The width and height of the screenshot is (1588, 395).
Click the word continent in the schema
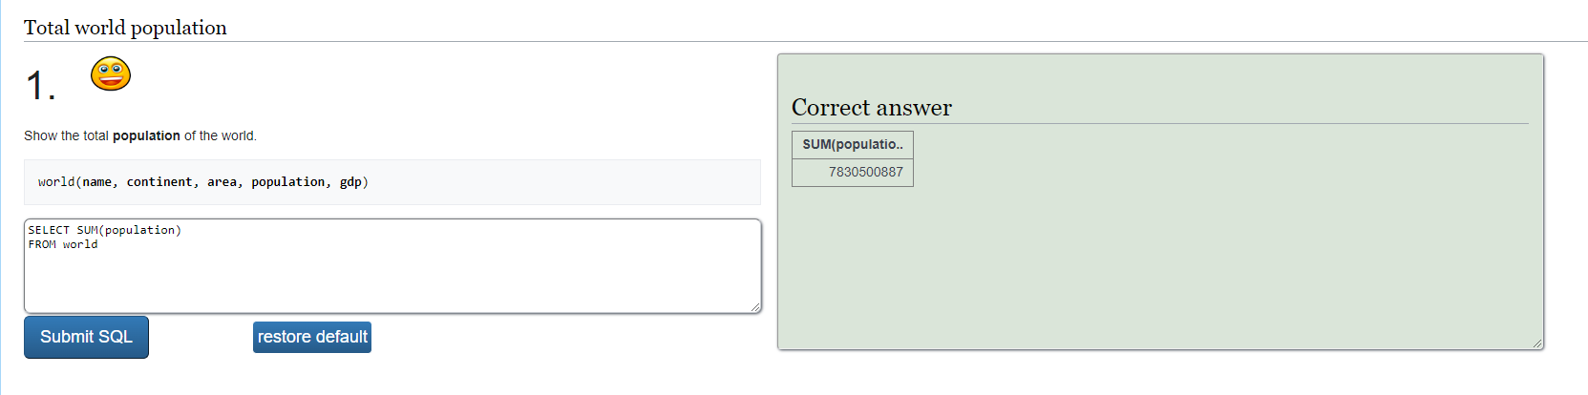tap(159, 181)
